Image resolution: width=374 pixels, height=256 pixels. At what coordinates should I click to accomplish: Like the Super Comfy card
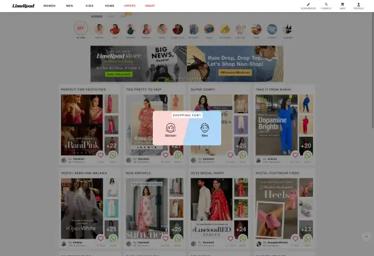coord(231,155)
